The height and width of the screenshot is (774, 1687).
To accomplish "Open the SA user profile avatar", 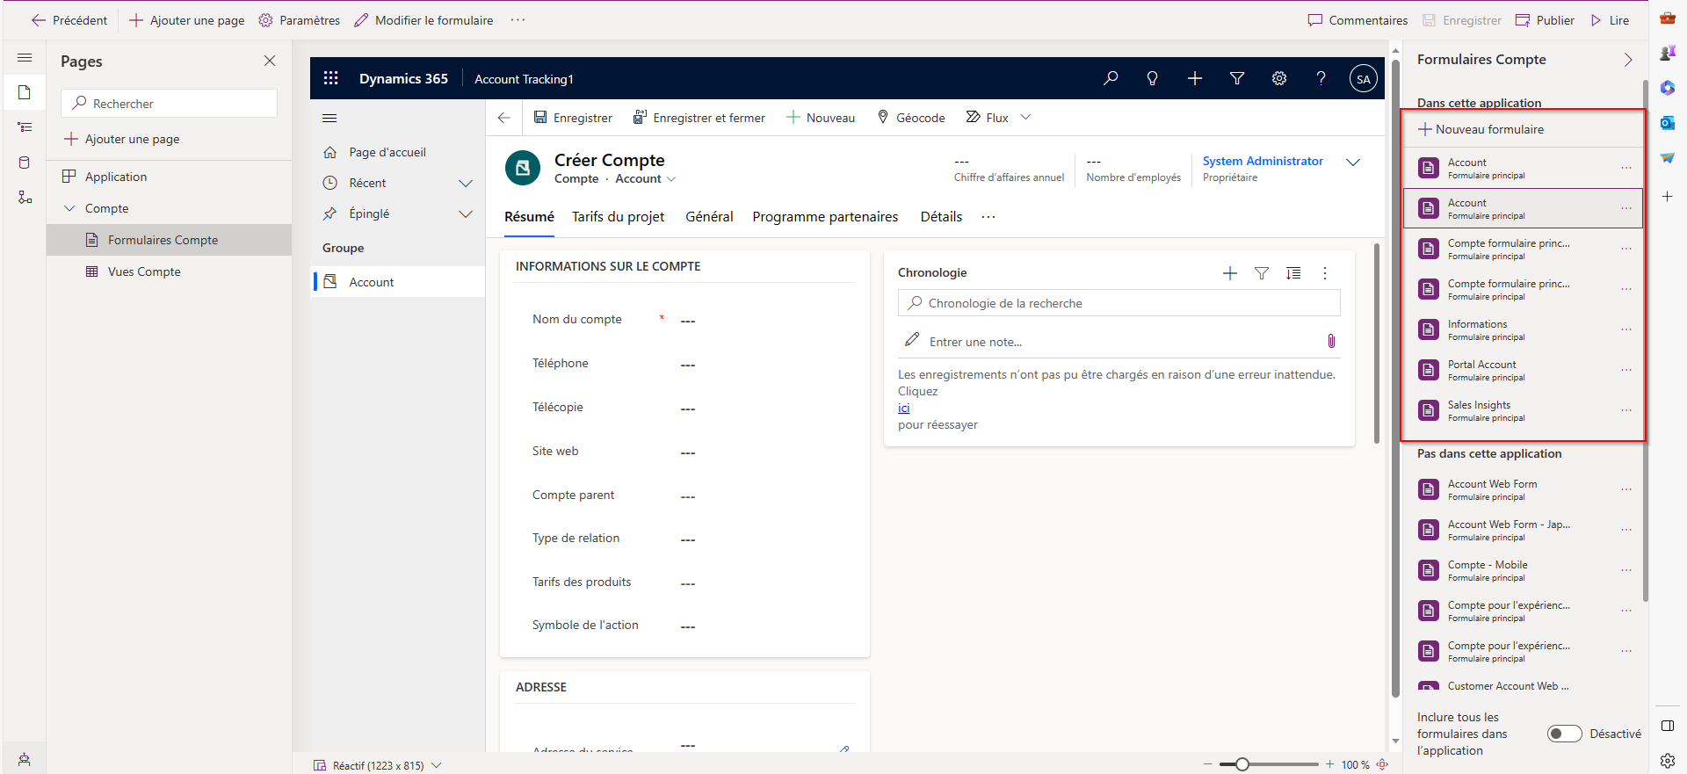I will click(x=1363, y=78).
